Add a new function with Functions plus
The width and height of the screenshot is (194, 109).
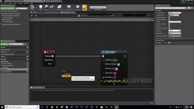(x=27, y=52)
